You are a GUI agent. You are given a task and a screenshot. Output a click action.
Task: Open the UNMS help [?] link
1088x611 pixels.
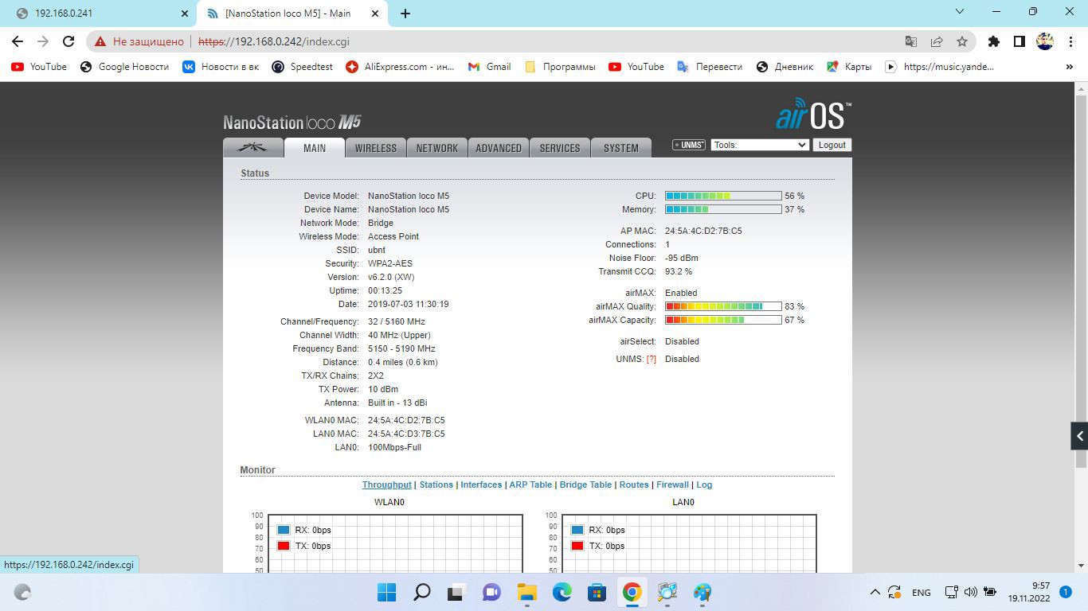tap(652, 359)
